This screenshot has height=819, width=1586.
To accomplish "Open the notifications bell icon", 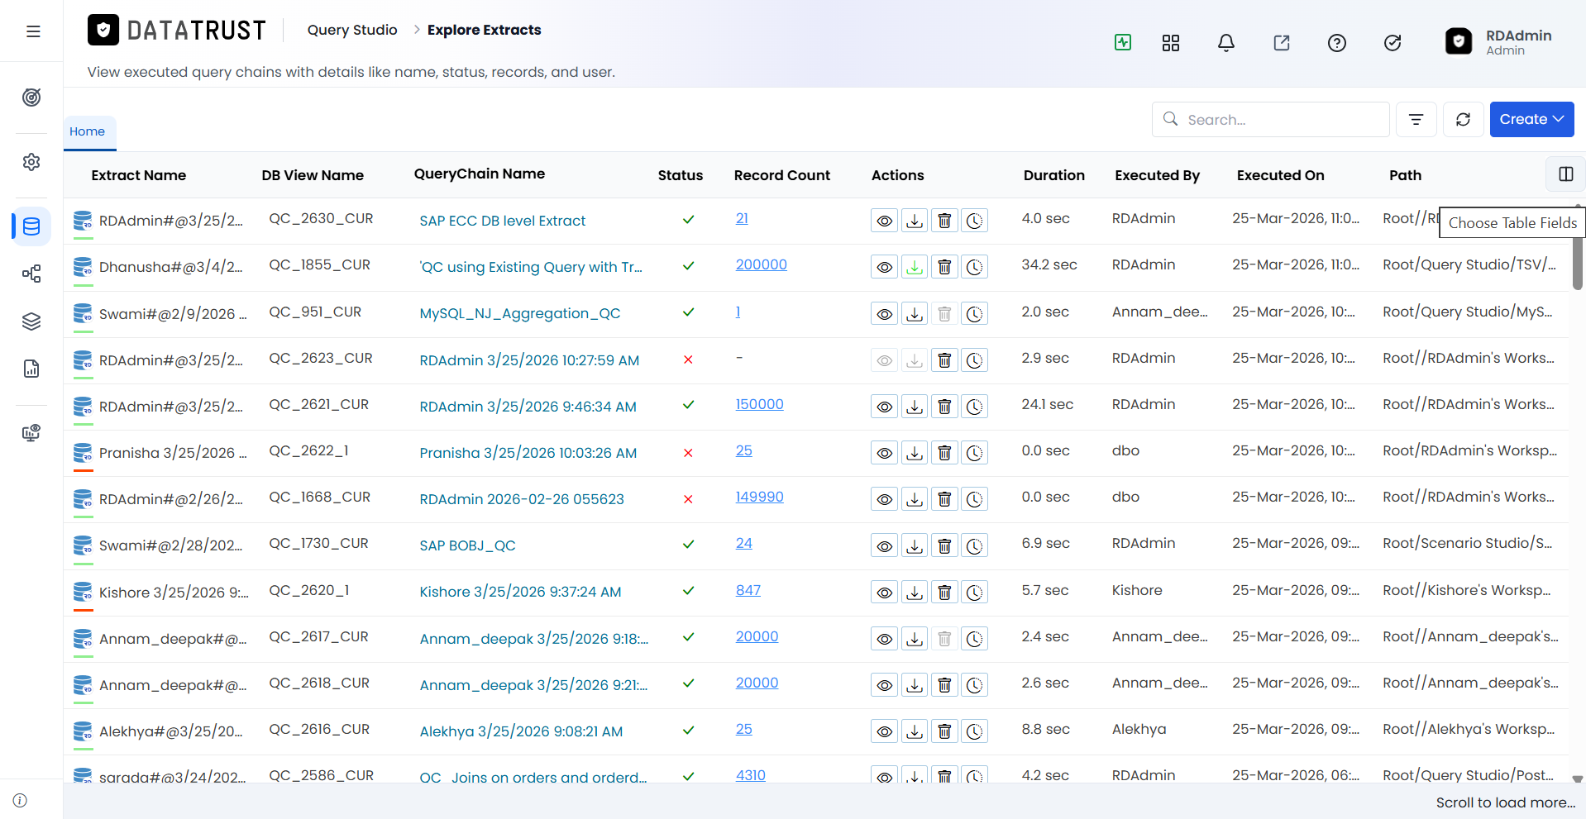I will [x=1226, y=43].
